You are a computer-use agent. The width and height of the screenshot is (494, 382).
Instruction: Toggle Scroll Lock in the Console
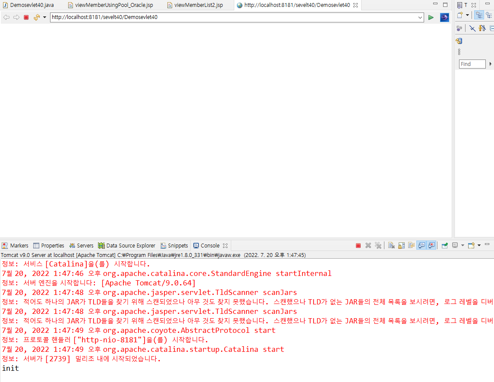coord(401,246)
